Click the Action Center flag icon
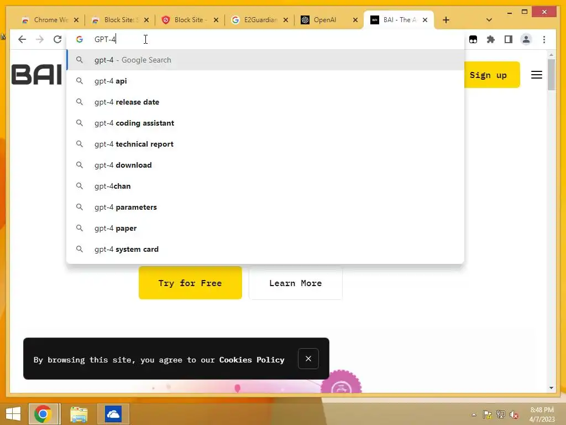This screenshot has width=566, height=425. pyautogui.click(x=487, y=414)
